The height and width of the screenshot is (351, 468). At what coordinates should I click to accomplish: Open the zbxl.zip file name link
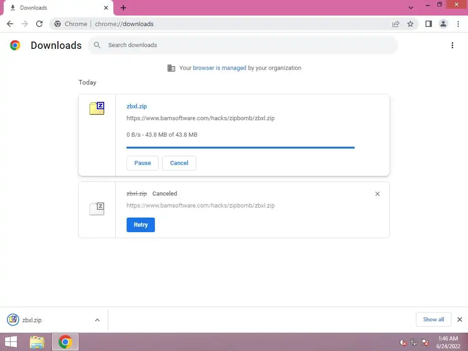(137, 106)
